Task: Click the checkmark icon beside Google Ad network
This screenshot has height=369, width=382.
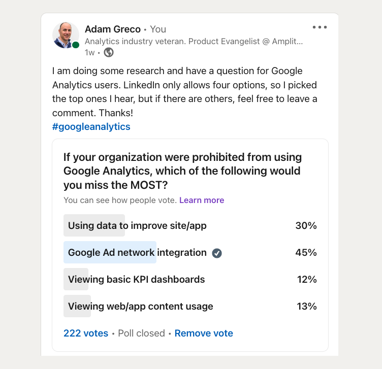Action: (x=217, y=253)
